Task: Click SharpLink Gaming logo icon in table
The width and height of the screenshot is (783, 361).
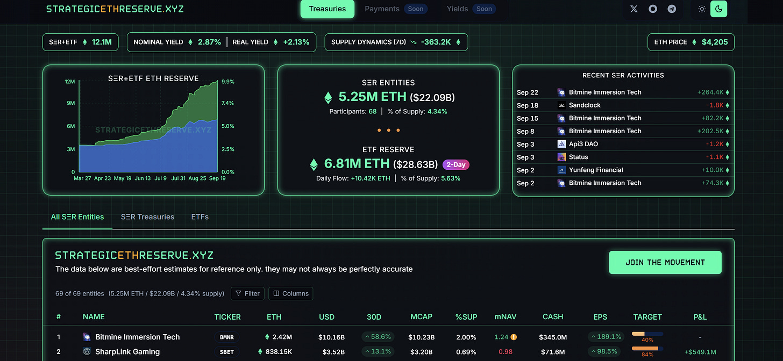Action: [87, 351]
